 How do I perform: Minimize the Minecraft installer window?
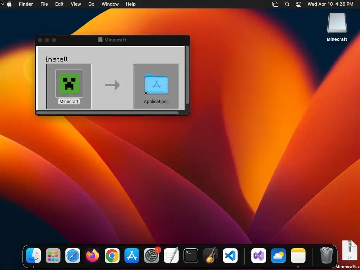(47, 40)
